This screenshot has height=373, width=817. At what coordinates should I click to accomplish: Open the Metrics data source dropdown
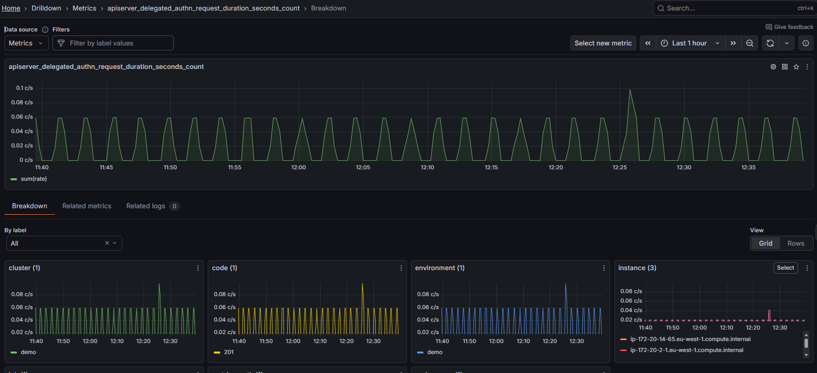click(x=26, y=43)
